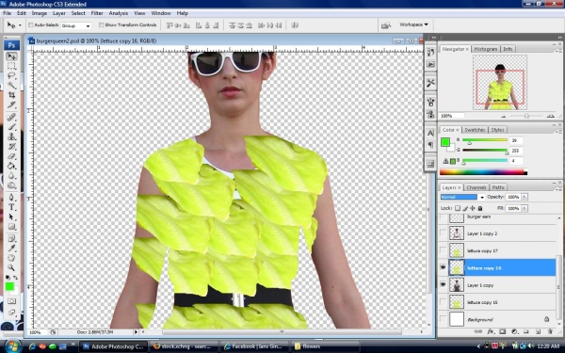
Task: Open the flowers folder taskbar button
Action: click(x=326, y=346)
